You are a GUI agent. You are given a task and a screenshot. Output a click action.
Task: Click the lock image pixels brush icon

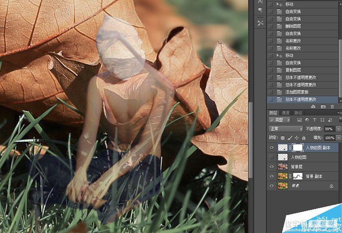point(290,138)
